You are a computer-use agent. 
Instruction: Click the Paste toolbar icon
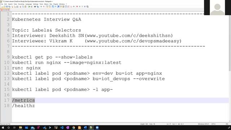pyautogui.click(x=26, y=6)
